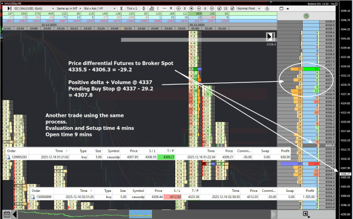353x219 pixels.
Task: Click the plus circle after value 8
Action: [191, 8]
